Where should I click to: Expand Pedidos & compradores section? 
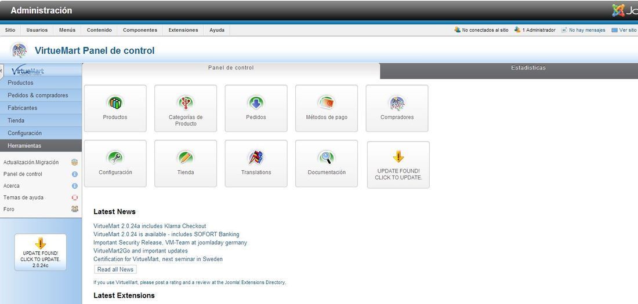tap(41, 95)
